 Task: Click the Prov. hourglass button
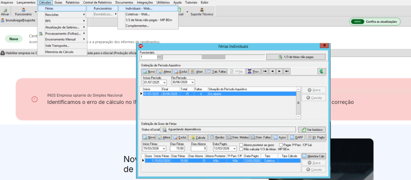click(253, 71)
